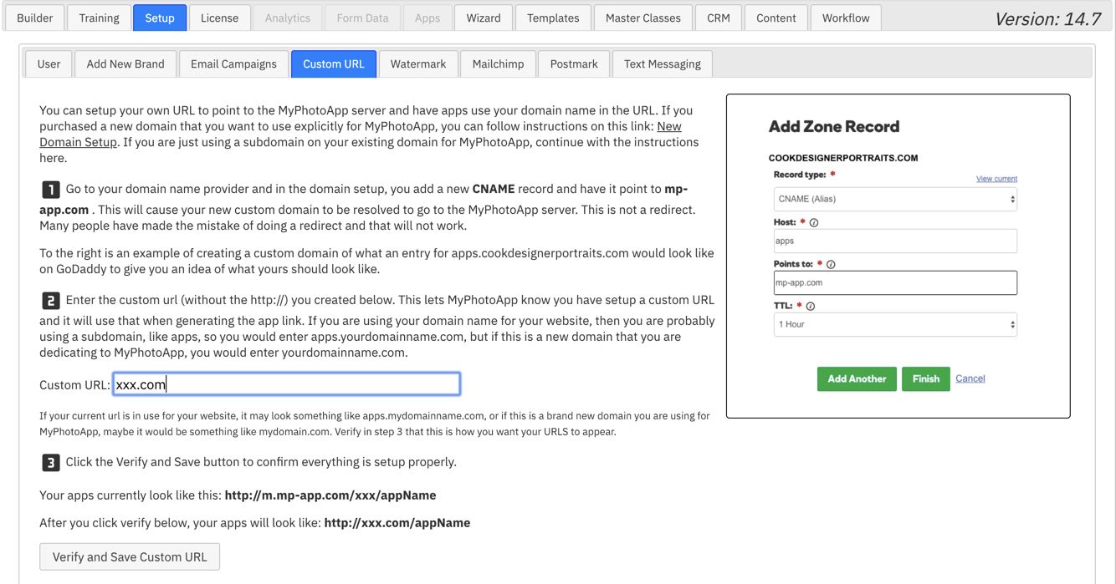Select the Custom URL sub-tab
Image resolution: width=1116 pixels, height=584 pixels.
click(334, 63)
